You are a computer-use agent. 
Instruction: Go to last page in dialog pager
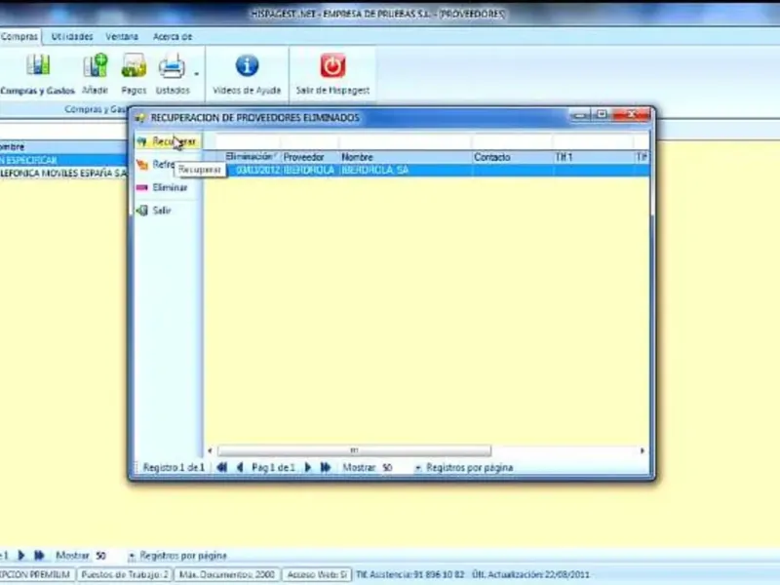(x=326, y=468)
